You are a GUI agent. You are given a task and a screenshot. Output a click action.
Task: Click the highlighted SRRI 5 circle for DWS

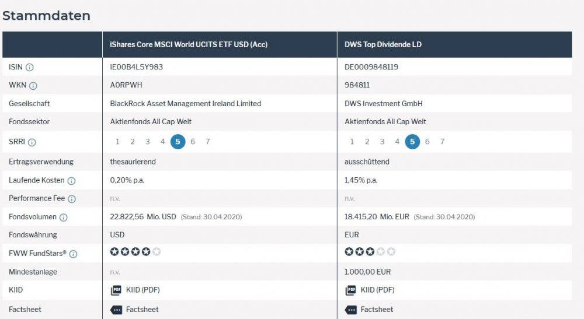pyautogui.click(x=412, y=142)
